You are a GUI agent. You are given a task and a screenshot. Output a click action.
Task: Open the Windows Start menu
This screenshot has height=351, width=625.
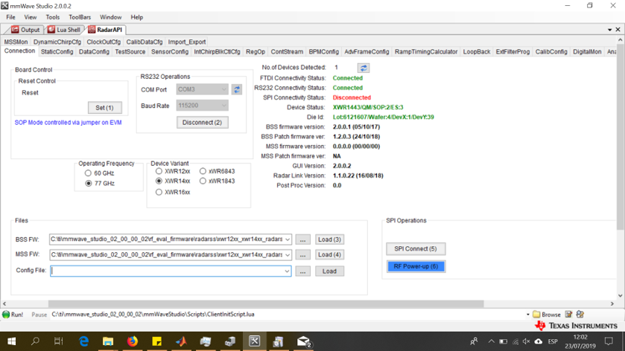(12, 341)
